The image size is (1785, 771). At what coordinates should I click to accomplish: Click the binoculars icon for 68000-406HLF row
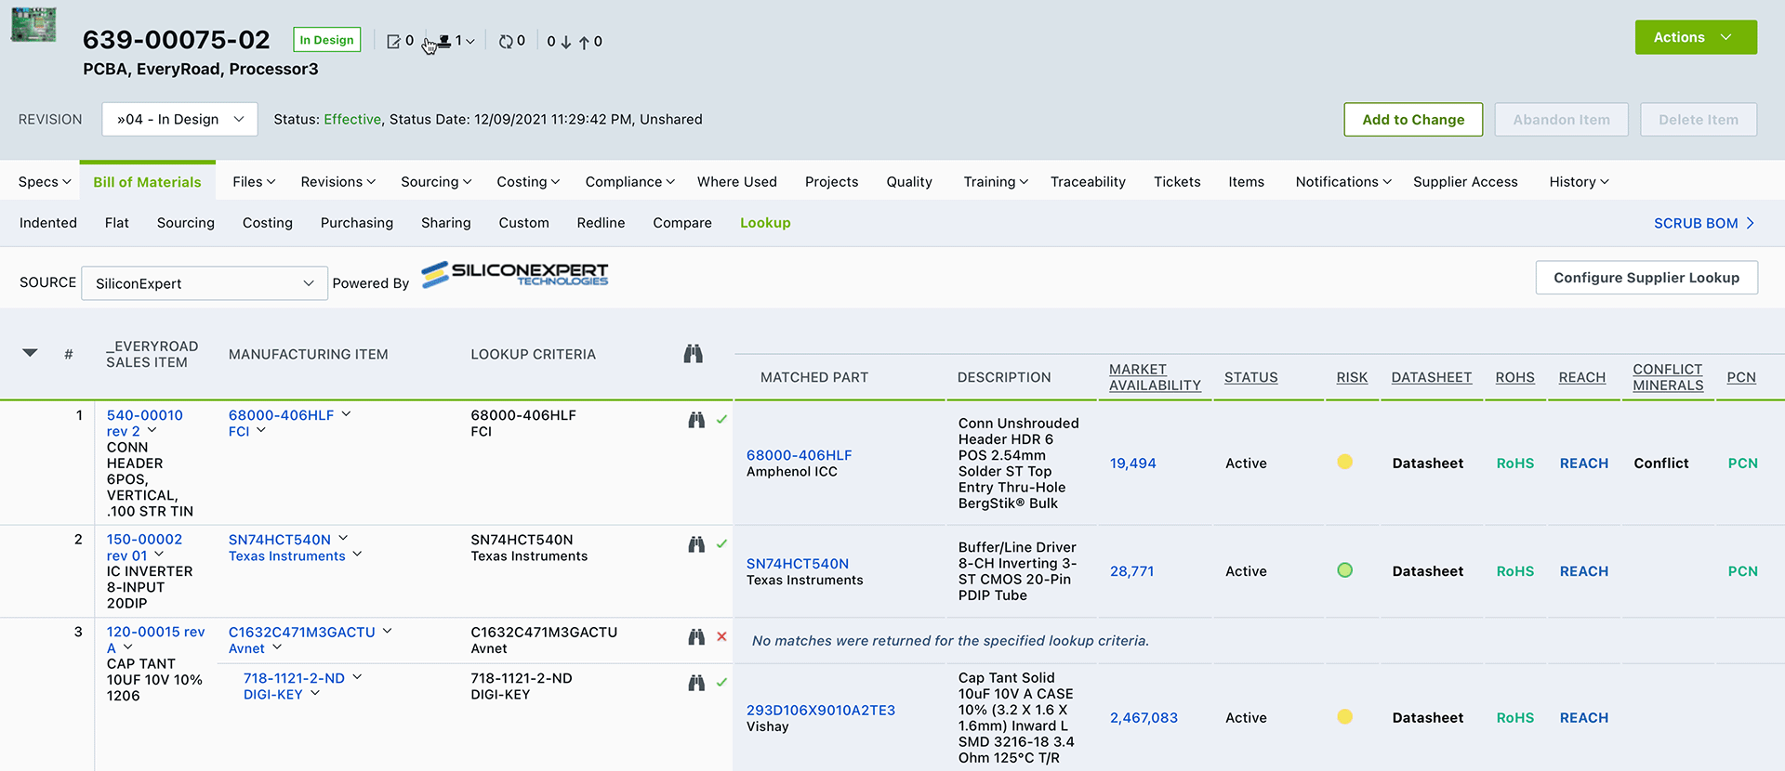pos(696,420)
